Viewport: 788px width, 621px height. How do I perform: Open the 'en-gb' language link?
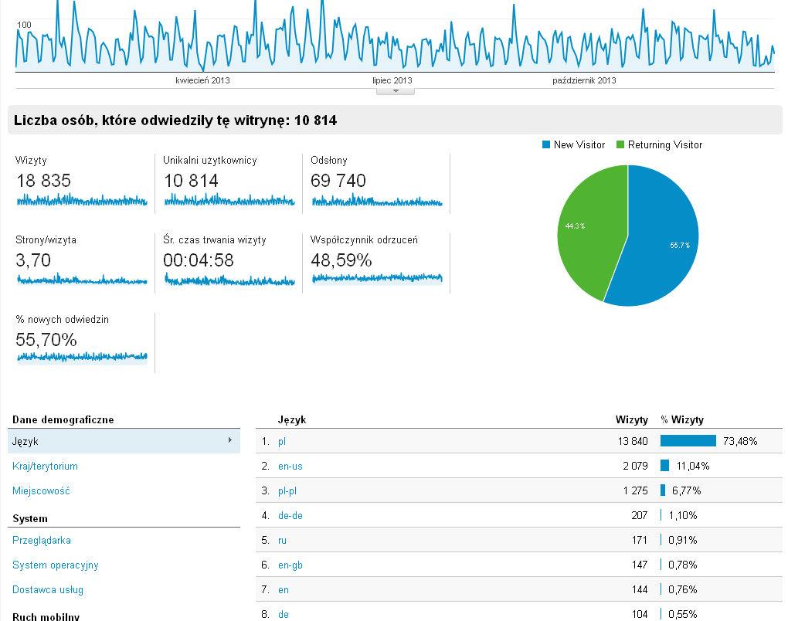click(290, 565)
